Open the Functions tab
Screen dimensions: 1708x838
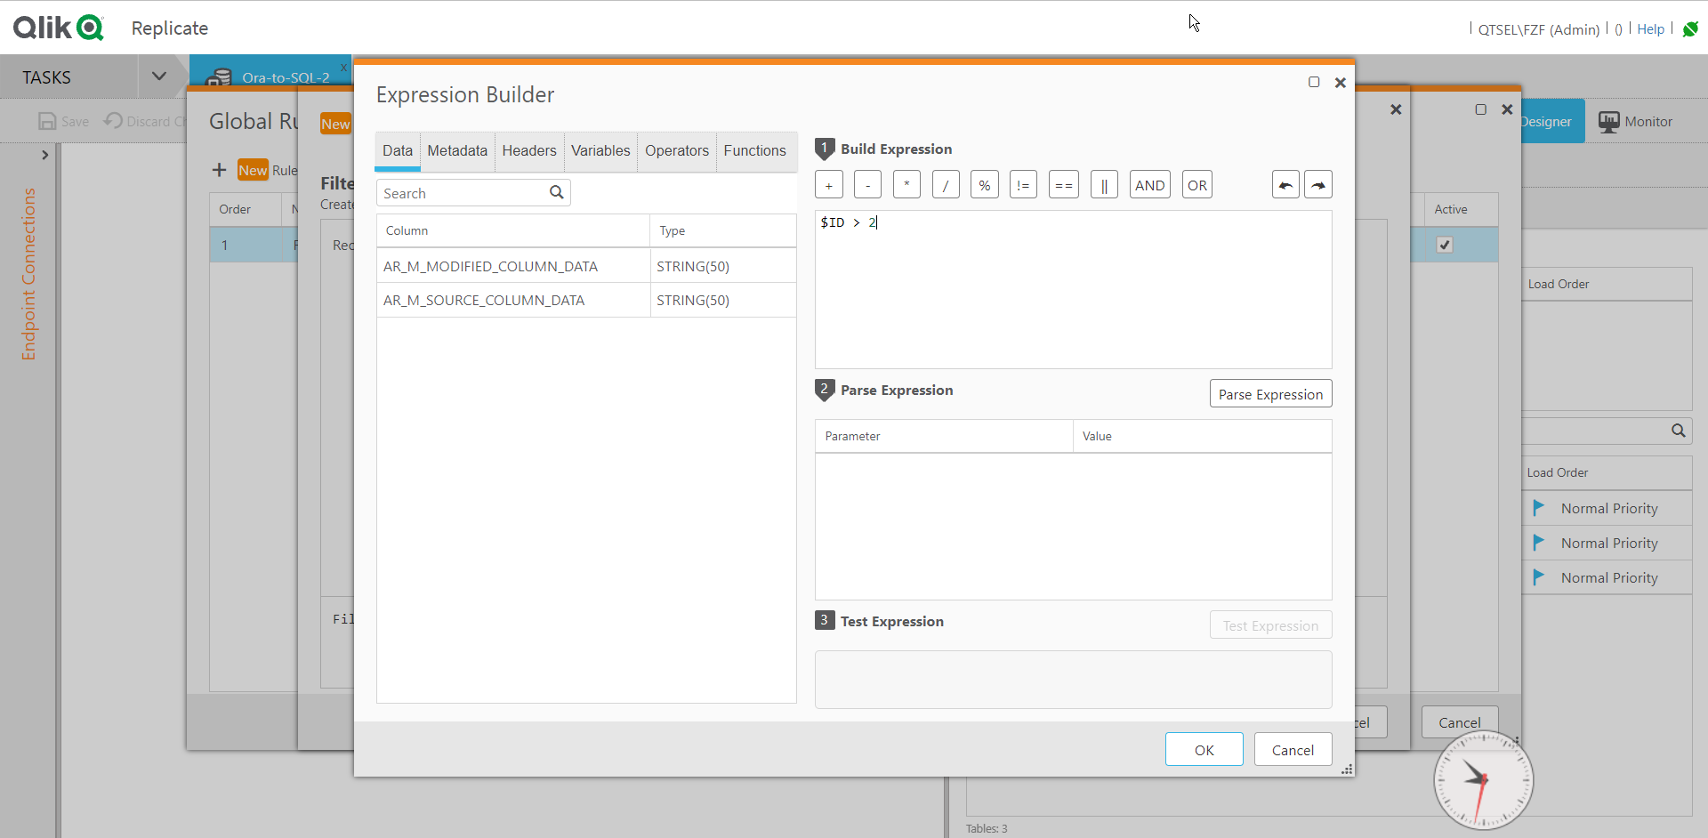(755, 151)
